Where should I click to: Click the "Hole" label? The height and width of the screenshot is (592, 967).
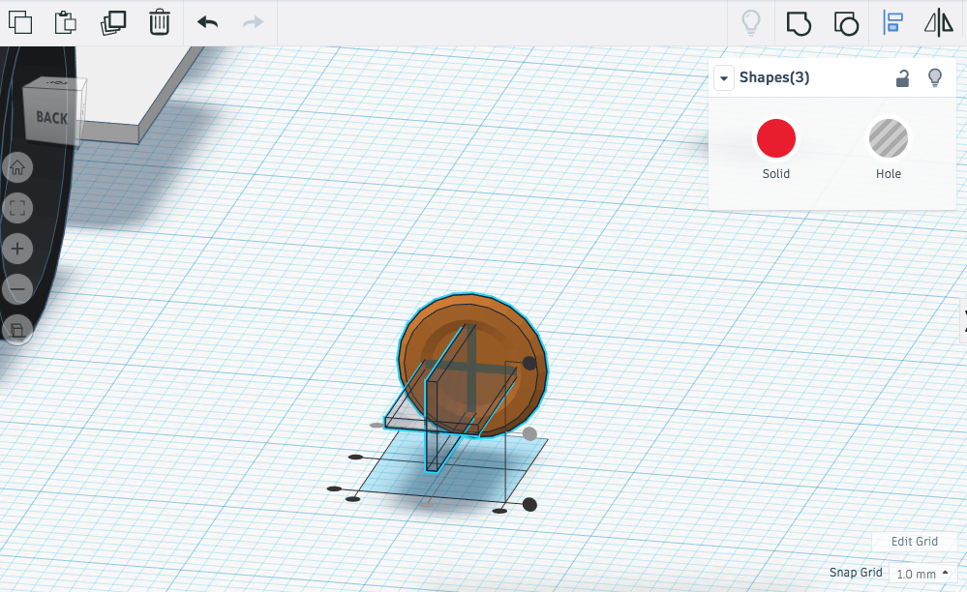(x=888, y=174)
